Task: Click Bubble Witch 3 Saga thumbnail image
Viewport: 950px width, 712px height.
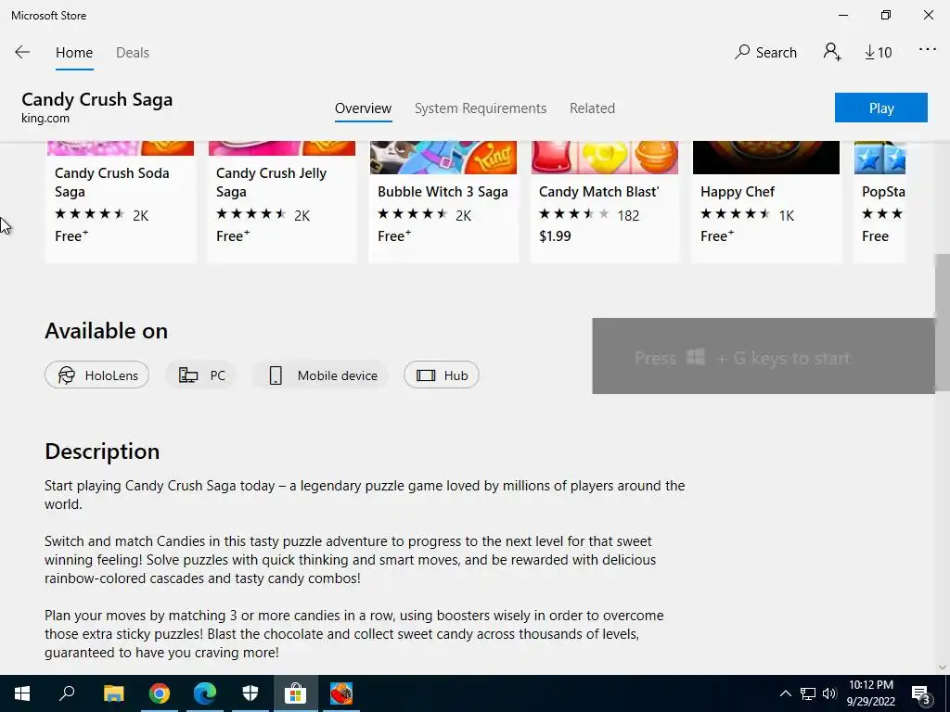Action: point(443,158)
